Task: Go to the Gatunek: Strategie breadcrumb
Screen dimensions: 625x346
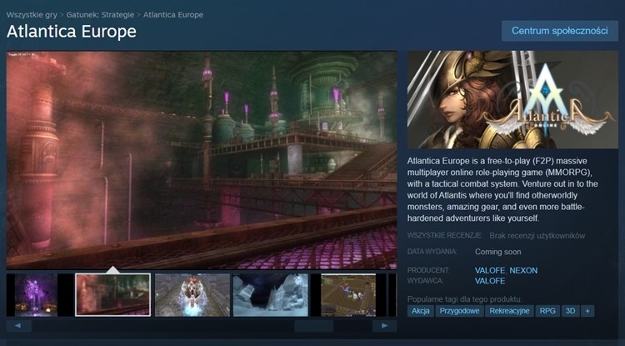Action: 100,15
